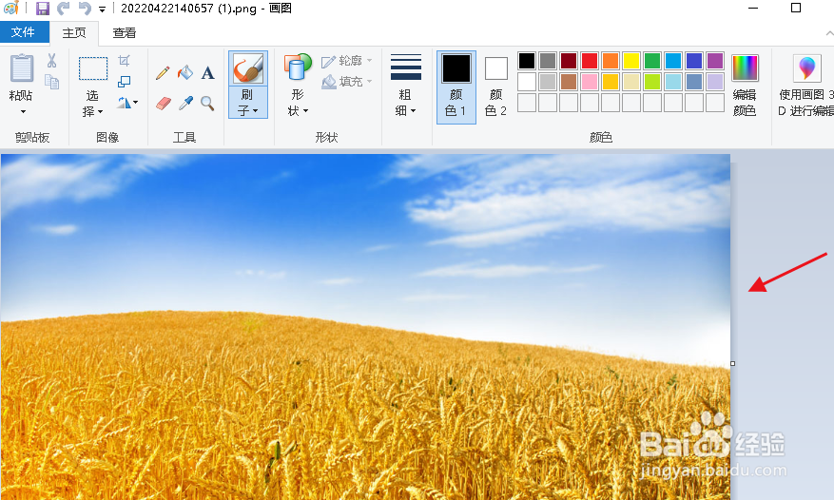Expand the 粘贴 dropdown arrow
Viewport: 834px width, 500px height.
[x=23, y=112]
